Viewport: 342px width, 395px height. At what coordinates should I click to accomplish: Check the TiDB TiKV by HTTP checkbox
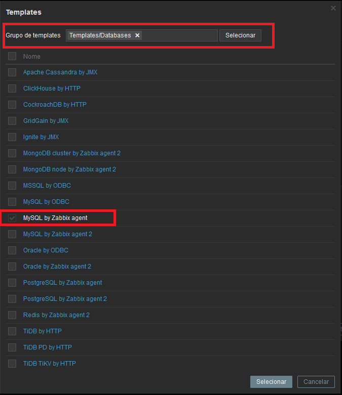tap(12, 364)
